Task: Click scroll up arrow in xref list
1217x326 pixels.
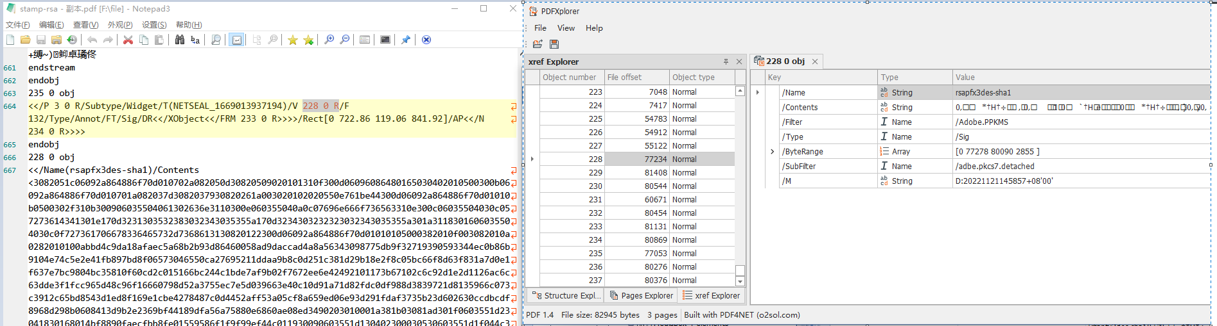Action: (740, 91)
